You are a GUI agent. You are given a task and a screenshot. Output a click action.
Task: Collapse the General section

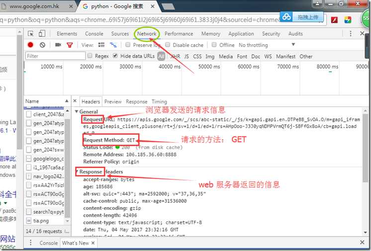pos(77,111)
